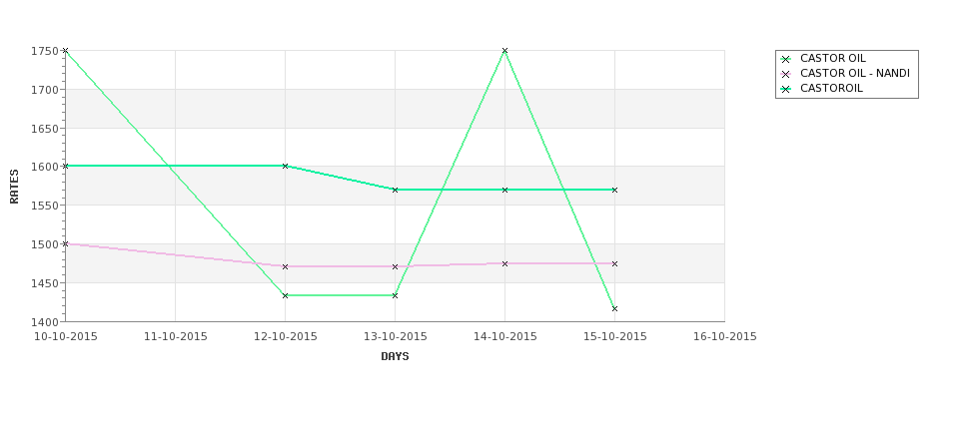The height and width of the screenshot is (428, 974).
Task: Select the 1750 data point on 10-10-2015
Action: click(x=65, y=51)
